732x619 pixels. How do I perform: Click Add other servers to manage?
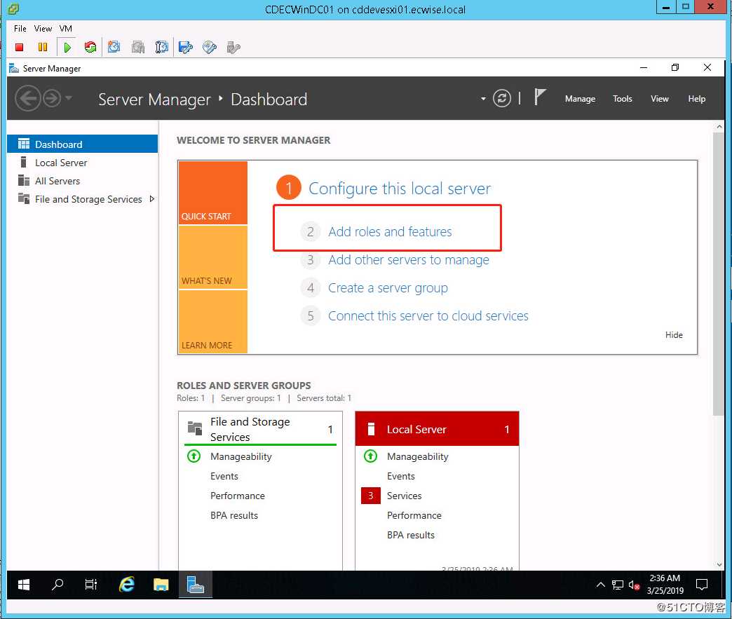pos(409,259)
